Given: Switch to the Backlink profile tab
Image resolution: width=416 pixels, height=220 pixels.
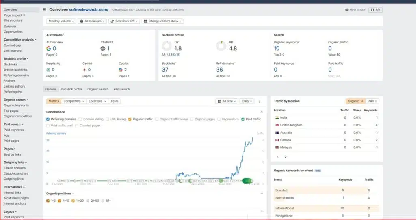Looking at the screenshot, I should (x=72, y=89).
